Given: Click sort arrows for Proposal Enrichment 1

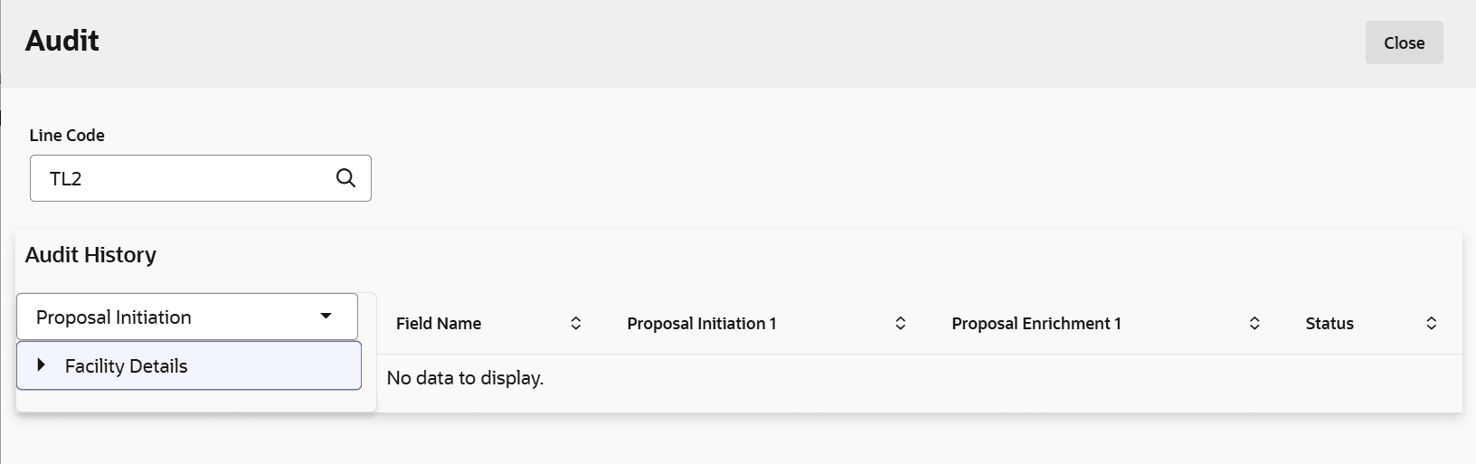Looking at the screenshot, I should (1254, 324).
